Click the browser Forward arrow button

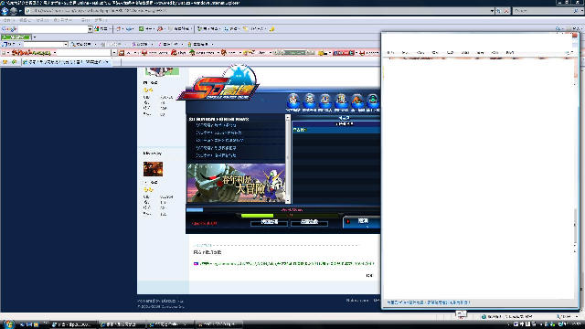14,11
